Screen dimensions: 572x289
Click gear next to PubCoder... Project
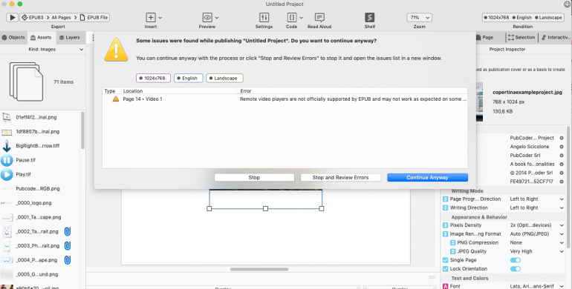tap(562, 138)
